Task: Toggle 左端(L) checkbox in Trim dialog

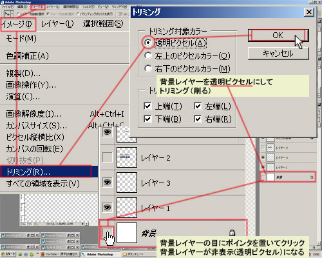Action: pos(198,106)
